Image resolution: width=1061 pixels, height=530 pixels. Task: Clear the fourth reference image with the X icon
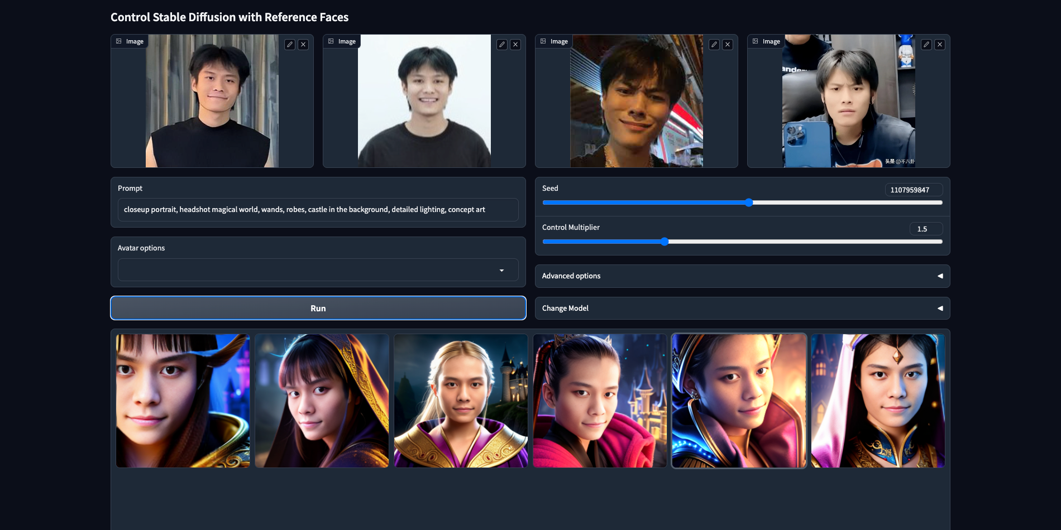click(940, 45)
